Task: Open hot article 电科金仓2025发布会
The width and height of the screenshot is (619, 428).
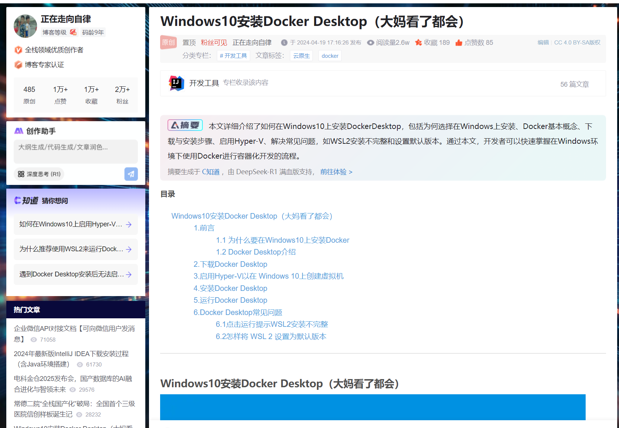Action: (73, 384)
